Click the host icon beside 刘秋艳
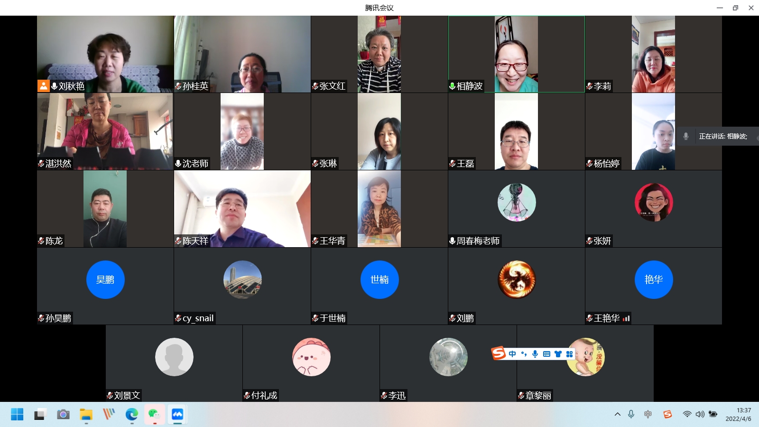This screenshot has height=427, width=759. point(44,86)
